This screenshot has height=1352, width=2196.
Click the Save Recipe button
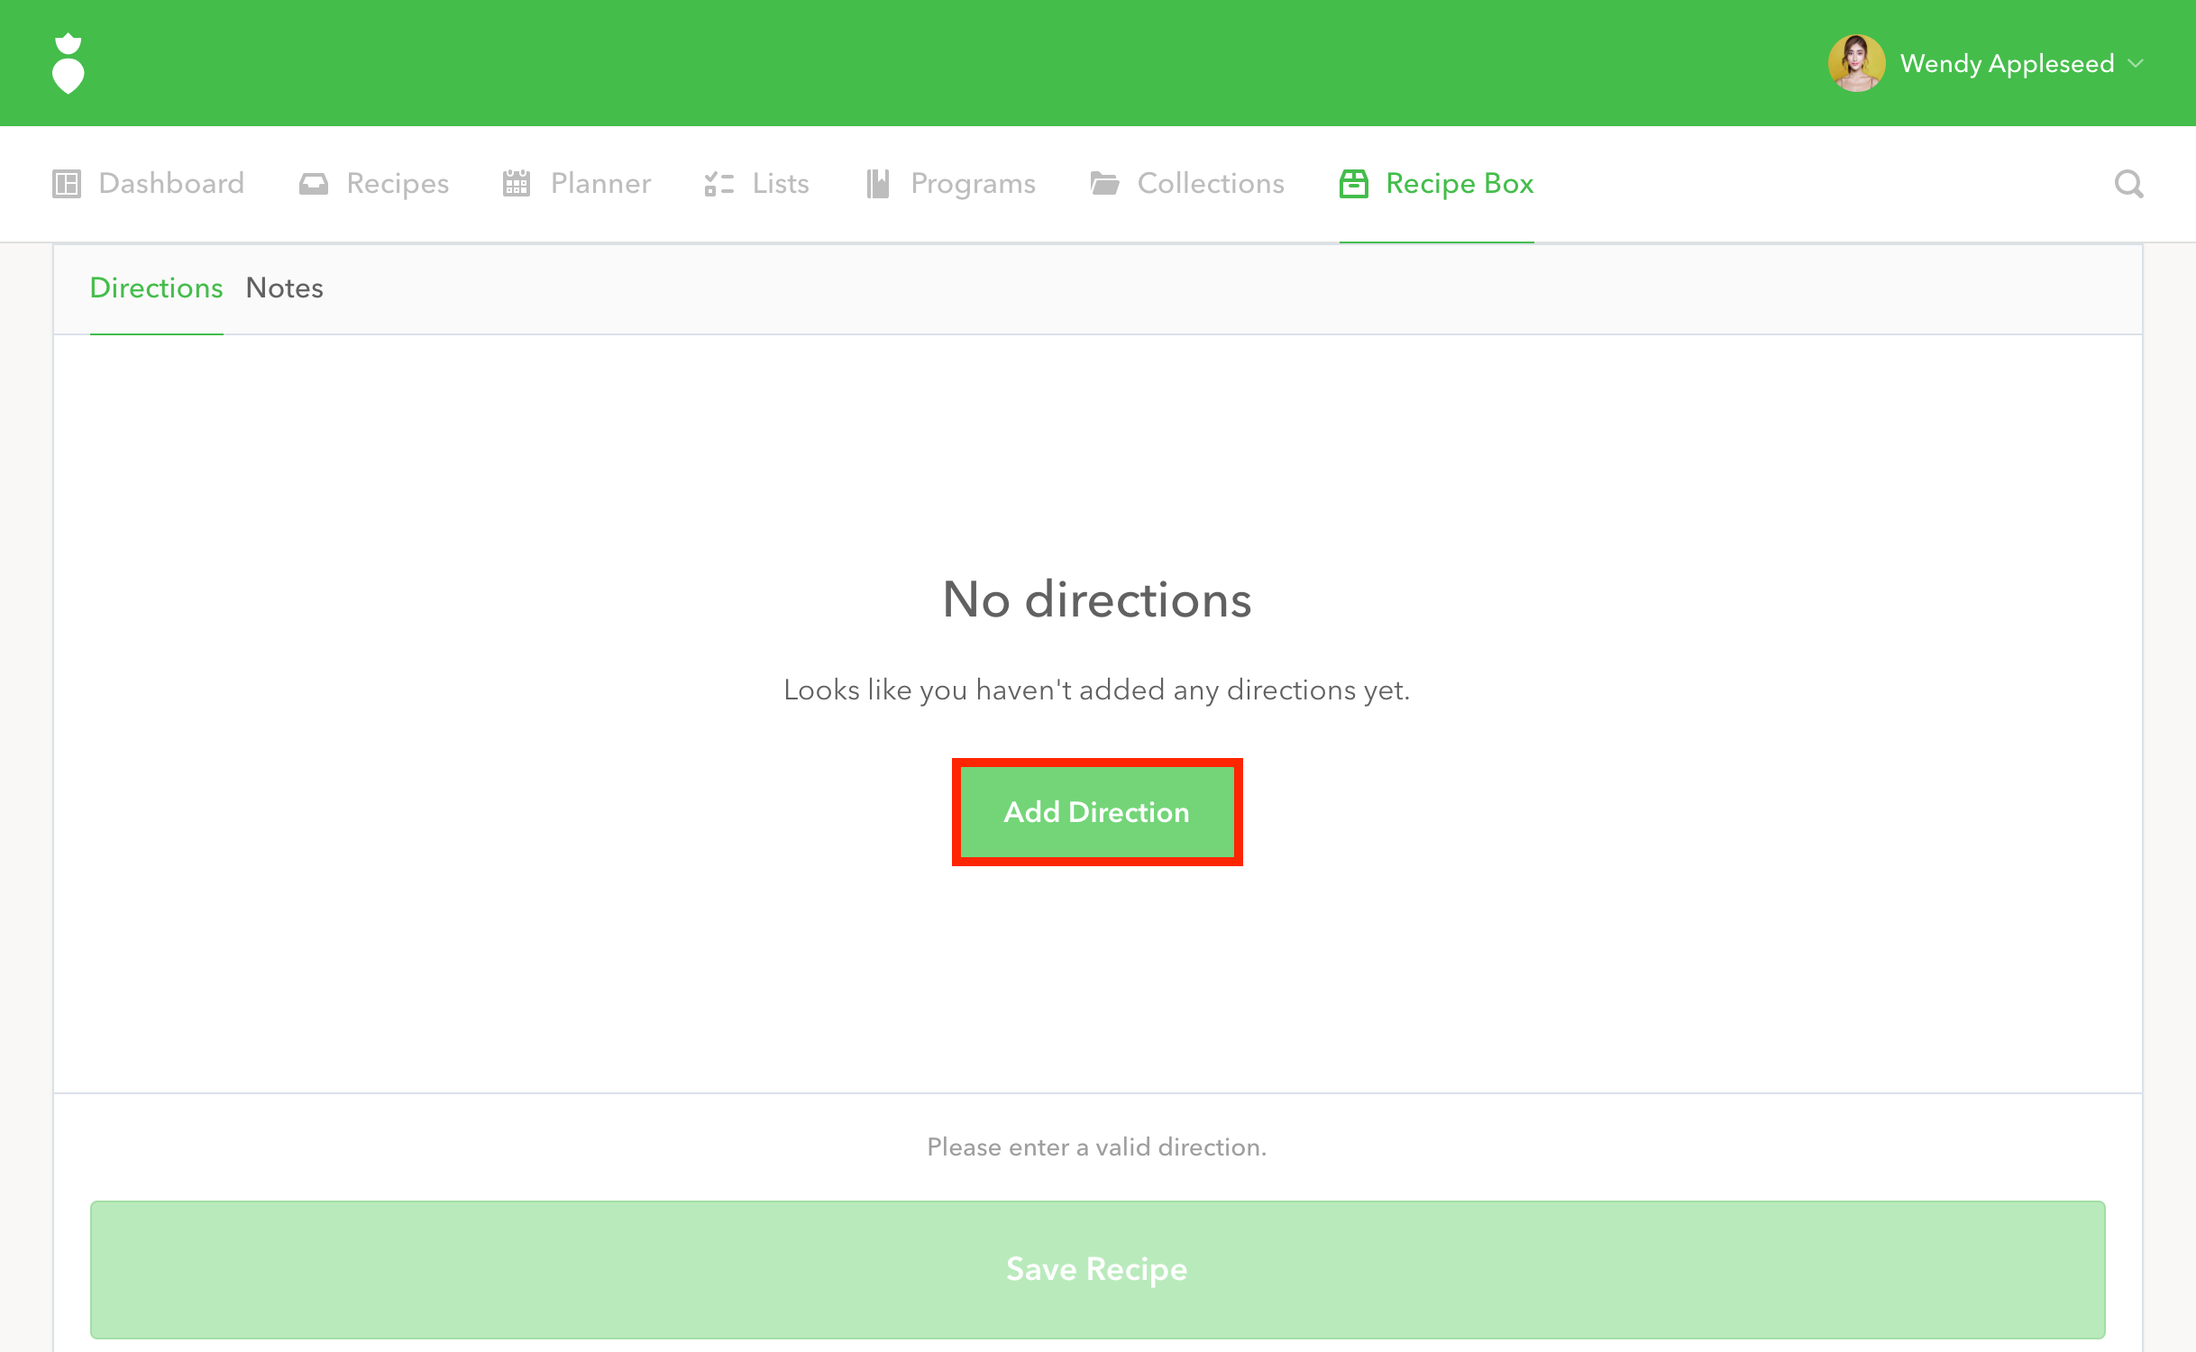click(x=1097, y=1269)
